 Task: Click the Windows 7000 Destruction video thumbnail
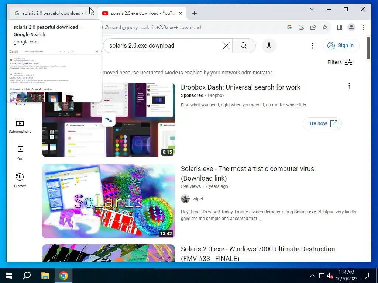click(109, 253)
